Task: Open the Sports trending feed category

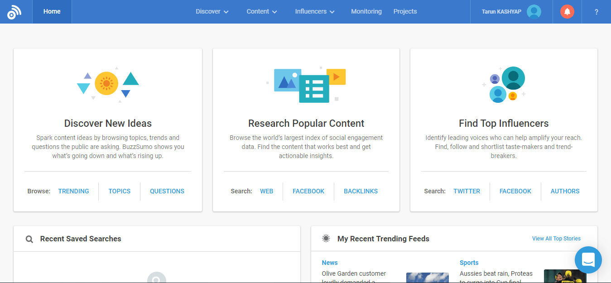Action: (469, 263)
